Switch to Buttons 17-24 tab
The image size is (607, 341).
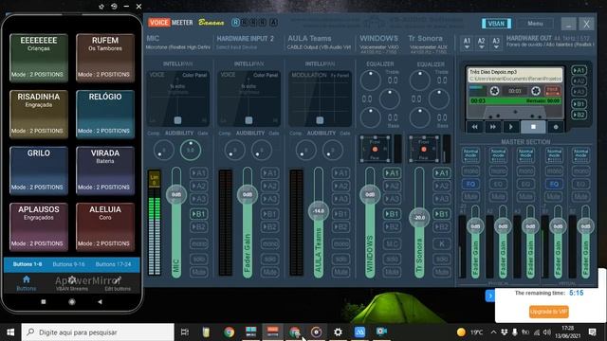[x=113, y=264]
